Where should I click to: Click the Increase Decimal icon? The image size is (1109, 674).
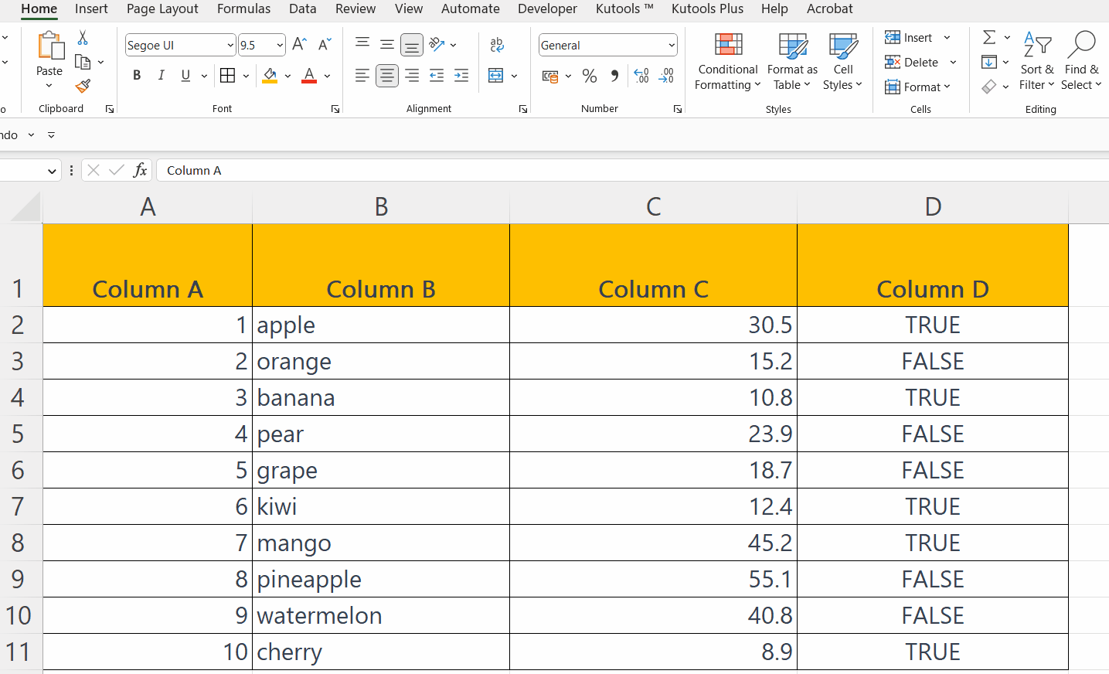[640, 76]
